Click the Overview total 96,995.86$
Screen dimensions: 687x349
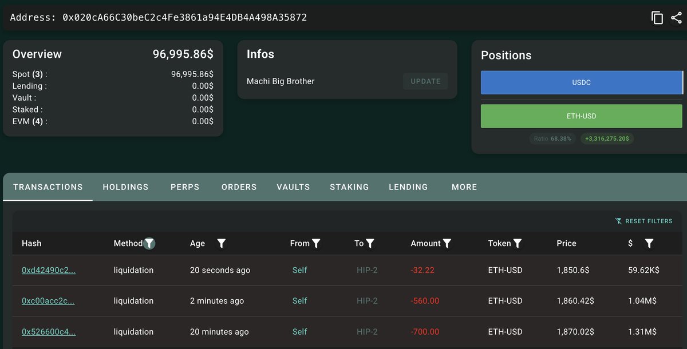pyautogui.click(x=183, y=54)
